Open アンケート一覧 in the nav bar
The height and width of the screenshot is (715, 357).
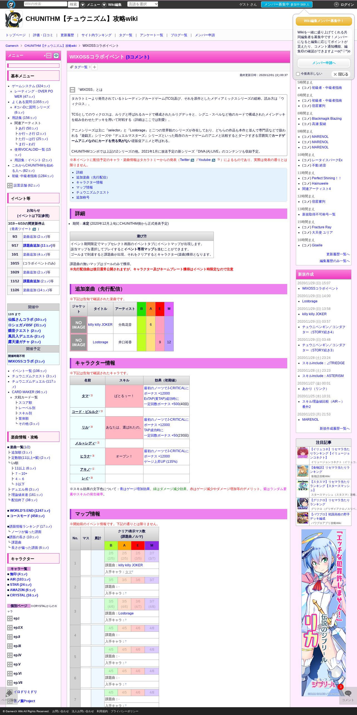coord(152,35)
